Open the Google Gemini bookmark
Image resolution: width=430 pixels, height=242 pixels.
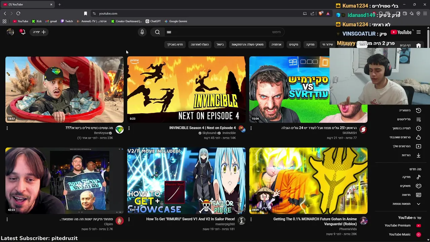pos(176,21)
